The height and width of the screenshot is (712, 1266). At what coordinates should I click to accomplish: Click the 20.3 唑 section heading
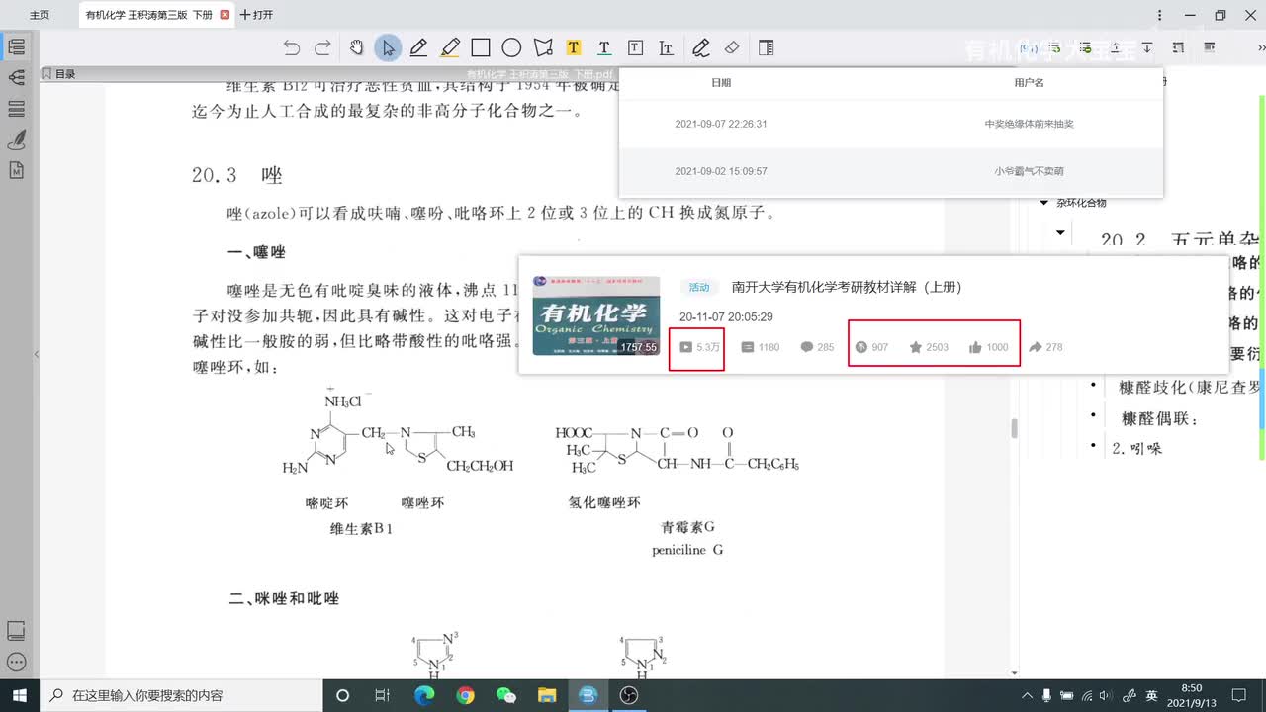(236, 175)
